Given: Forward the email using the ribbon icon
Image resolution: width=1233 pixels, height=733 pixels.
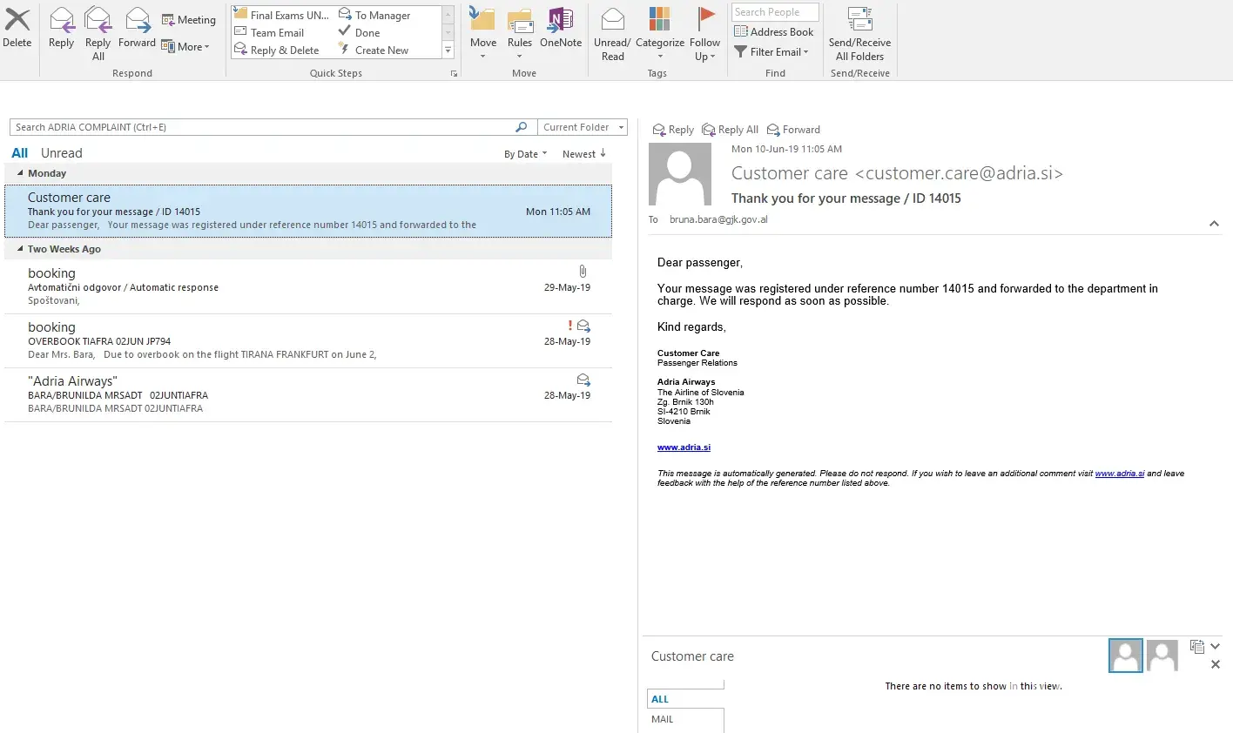Looking at the screenshot, I should (137, 21).
